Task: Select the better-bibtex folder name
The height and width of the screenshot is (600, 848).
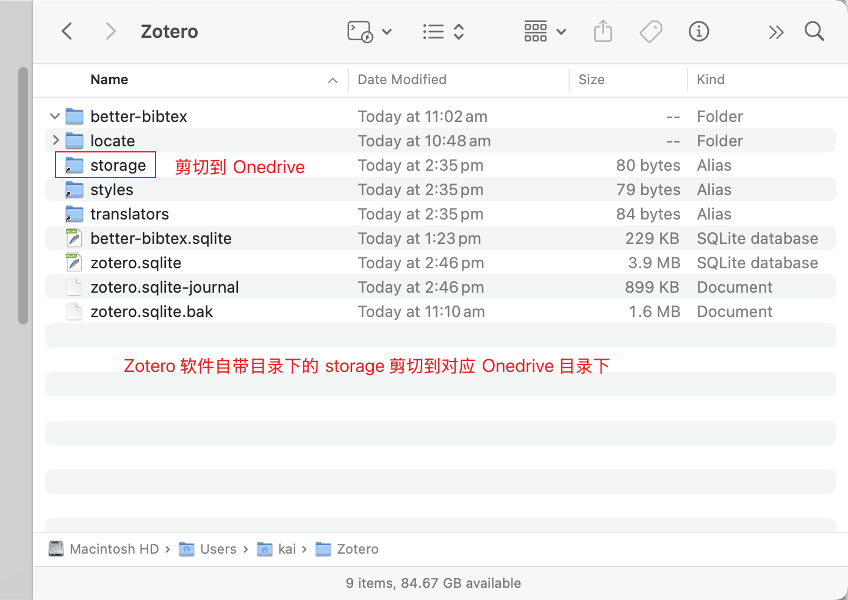Action: [138, 116]
